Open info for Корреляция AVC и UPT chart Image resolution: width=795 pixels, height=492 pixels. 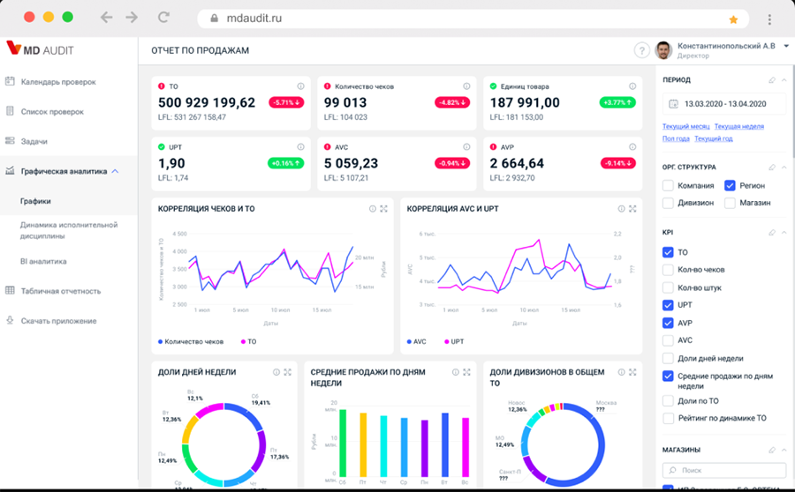click(619, 209)
